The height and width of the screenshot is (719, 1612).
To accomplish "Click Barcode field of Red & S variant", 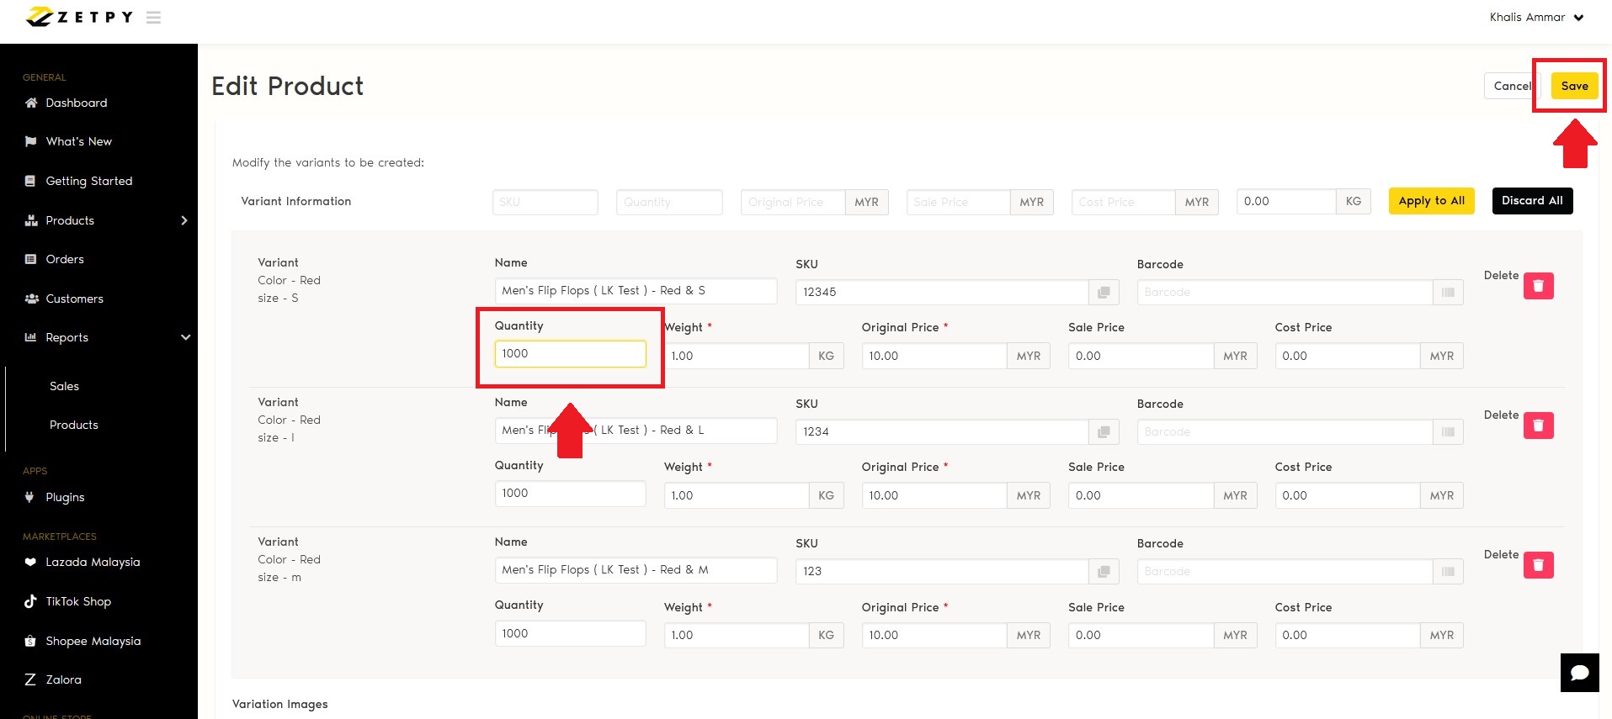I will 1285,293.
